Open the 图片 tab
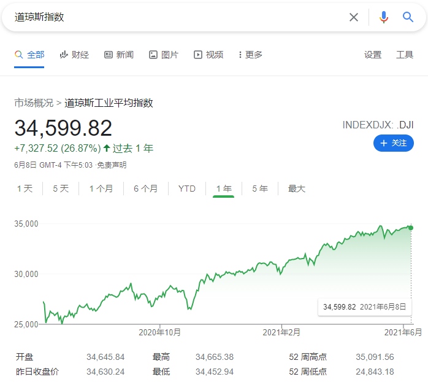 pyautogui.click(x=164, y=55)
